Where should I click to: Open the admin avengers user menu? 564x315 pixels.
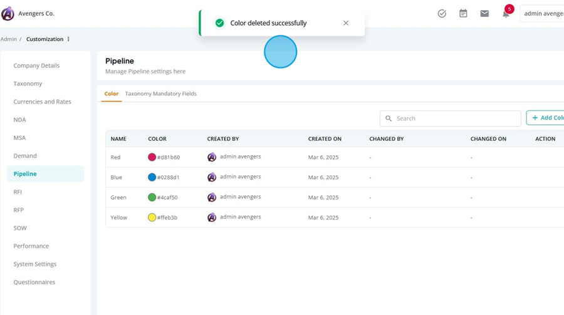542,14
